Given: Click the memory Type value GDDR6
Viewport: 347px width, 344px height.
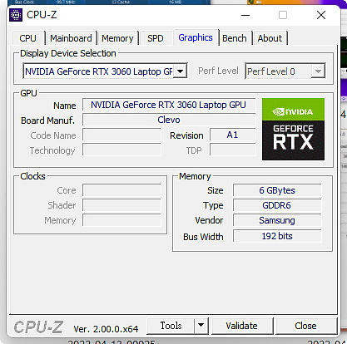Looking at the screenshot, I should coord(277,205).
